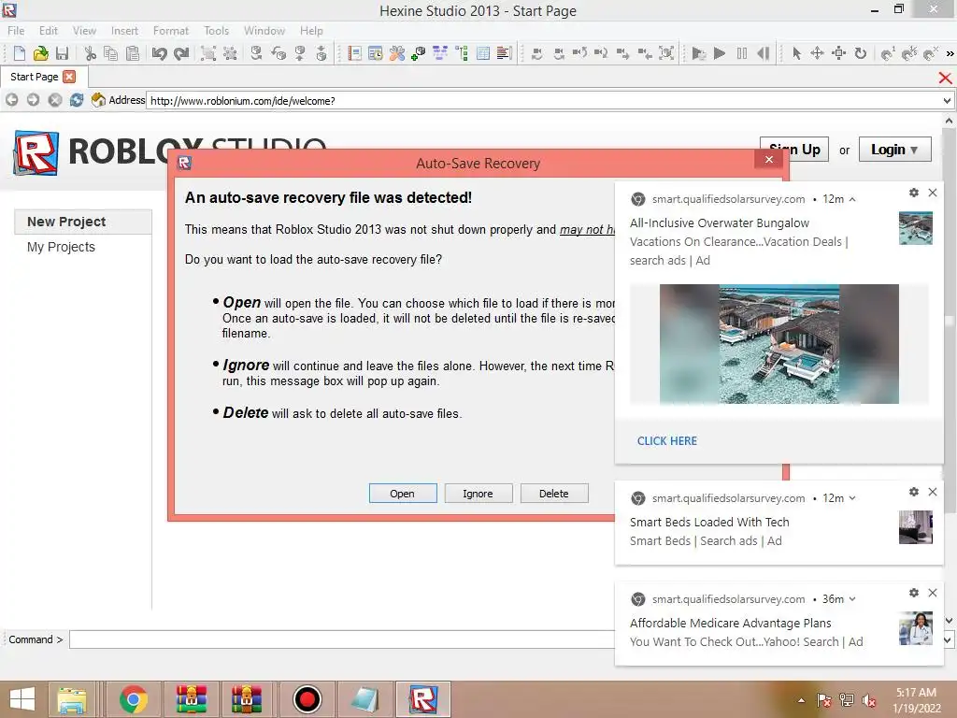
Task: Select the Rotate tool circular arrow
Action: 861,53
